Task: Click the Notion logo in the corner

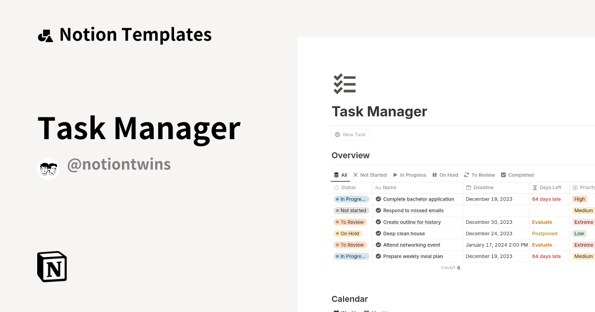Action: (51, 266)
